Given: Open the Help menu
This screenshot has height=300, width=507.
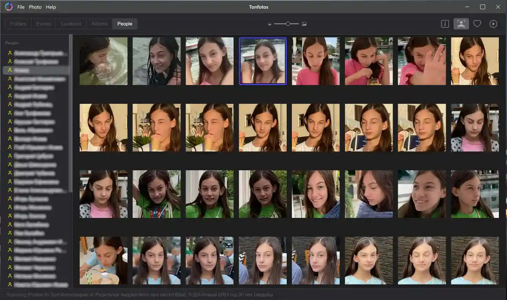Looking at the screenshot, I should 51,7.
